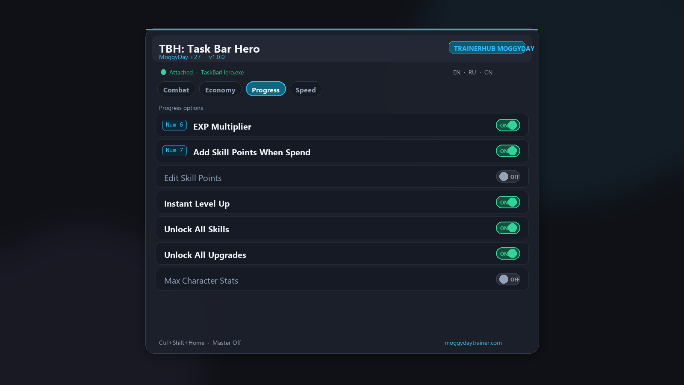
Task: Open the moggydaytrainer.com link
Action: click(473, 343)
